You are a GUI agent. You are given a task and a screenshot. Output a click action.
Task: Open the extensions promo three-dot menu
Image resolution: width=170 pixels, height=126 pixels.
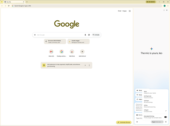coord(89,65)
